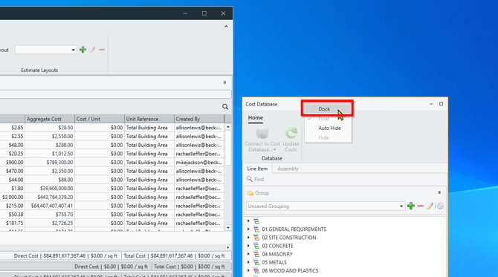
Task: Switch to the Line Item tab
Action: pyautogui.click(x=257, y=169)
